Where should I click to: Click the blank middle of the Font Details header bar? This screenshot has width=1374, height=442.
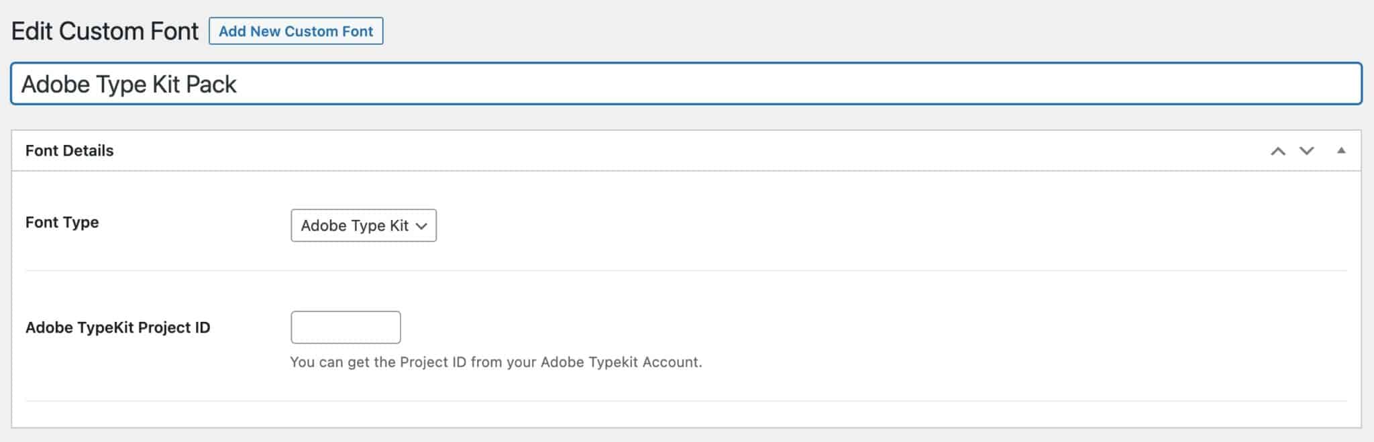tap(671, 150)
